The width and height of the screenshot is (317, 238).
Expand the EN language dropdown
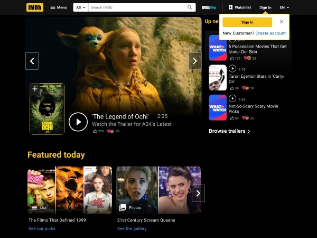click(284, 7)
